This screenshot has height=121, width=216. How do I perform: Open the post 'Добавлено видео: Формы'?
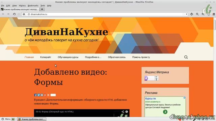pyautogui.click(x=71, y=77)
